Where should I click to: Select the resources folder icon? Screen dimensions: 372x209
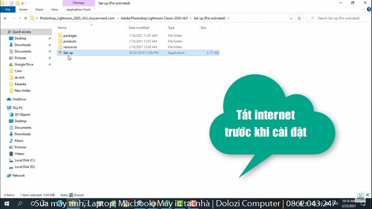(60, 47)
